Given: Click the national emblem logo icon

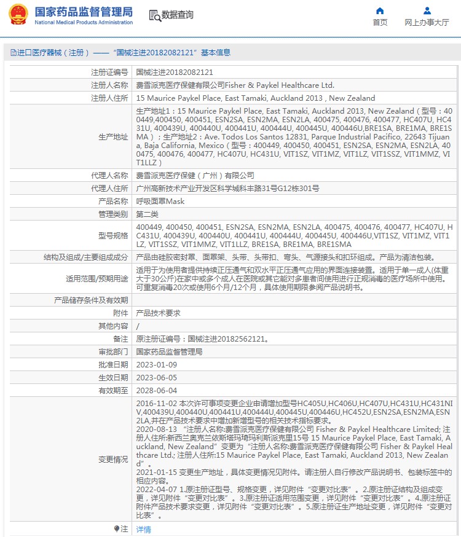Looking at the screenshot, I should (x=18, y=14).
